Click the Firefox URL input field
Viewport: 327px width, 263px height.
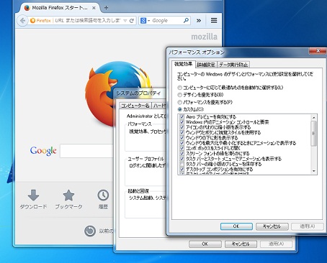88,21
